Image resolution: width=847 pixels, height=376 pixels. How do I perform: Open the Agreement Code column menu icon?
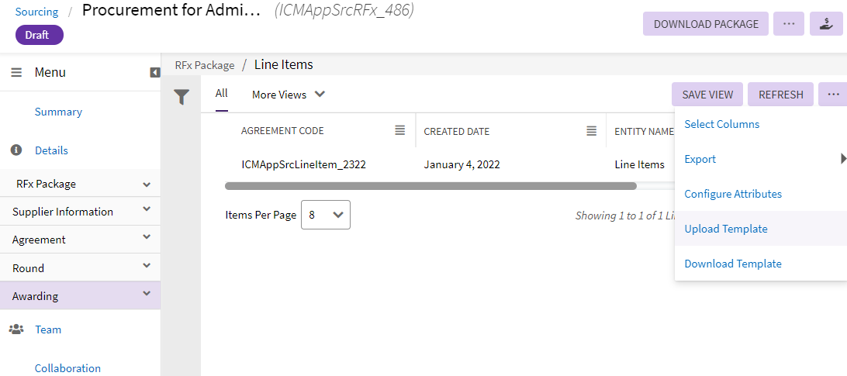click(x=400, y=130)
